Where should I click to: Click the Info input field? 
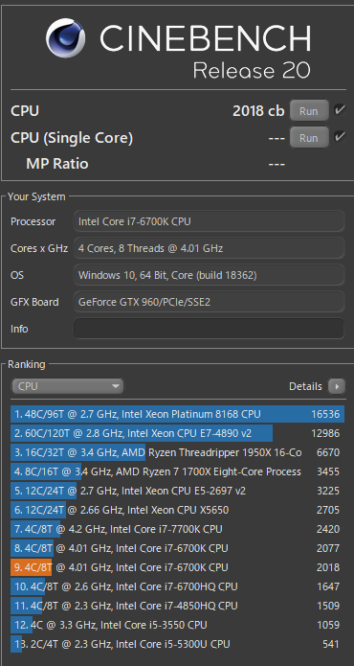[209, 329]
